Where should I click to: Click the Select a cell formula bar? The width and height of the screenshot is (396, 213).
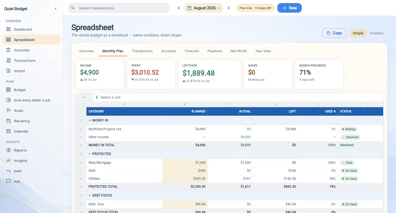click(238, 97)
